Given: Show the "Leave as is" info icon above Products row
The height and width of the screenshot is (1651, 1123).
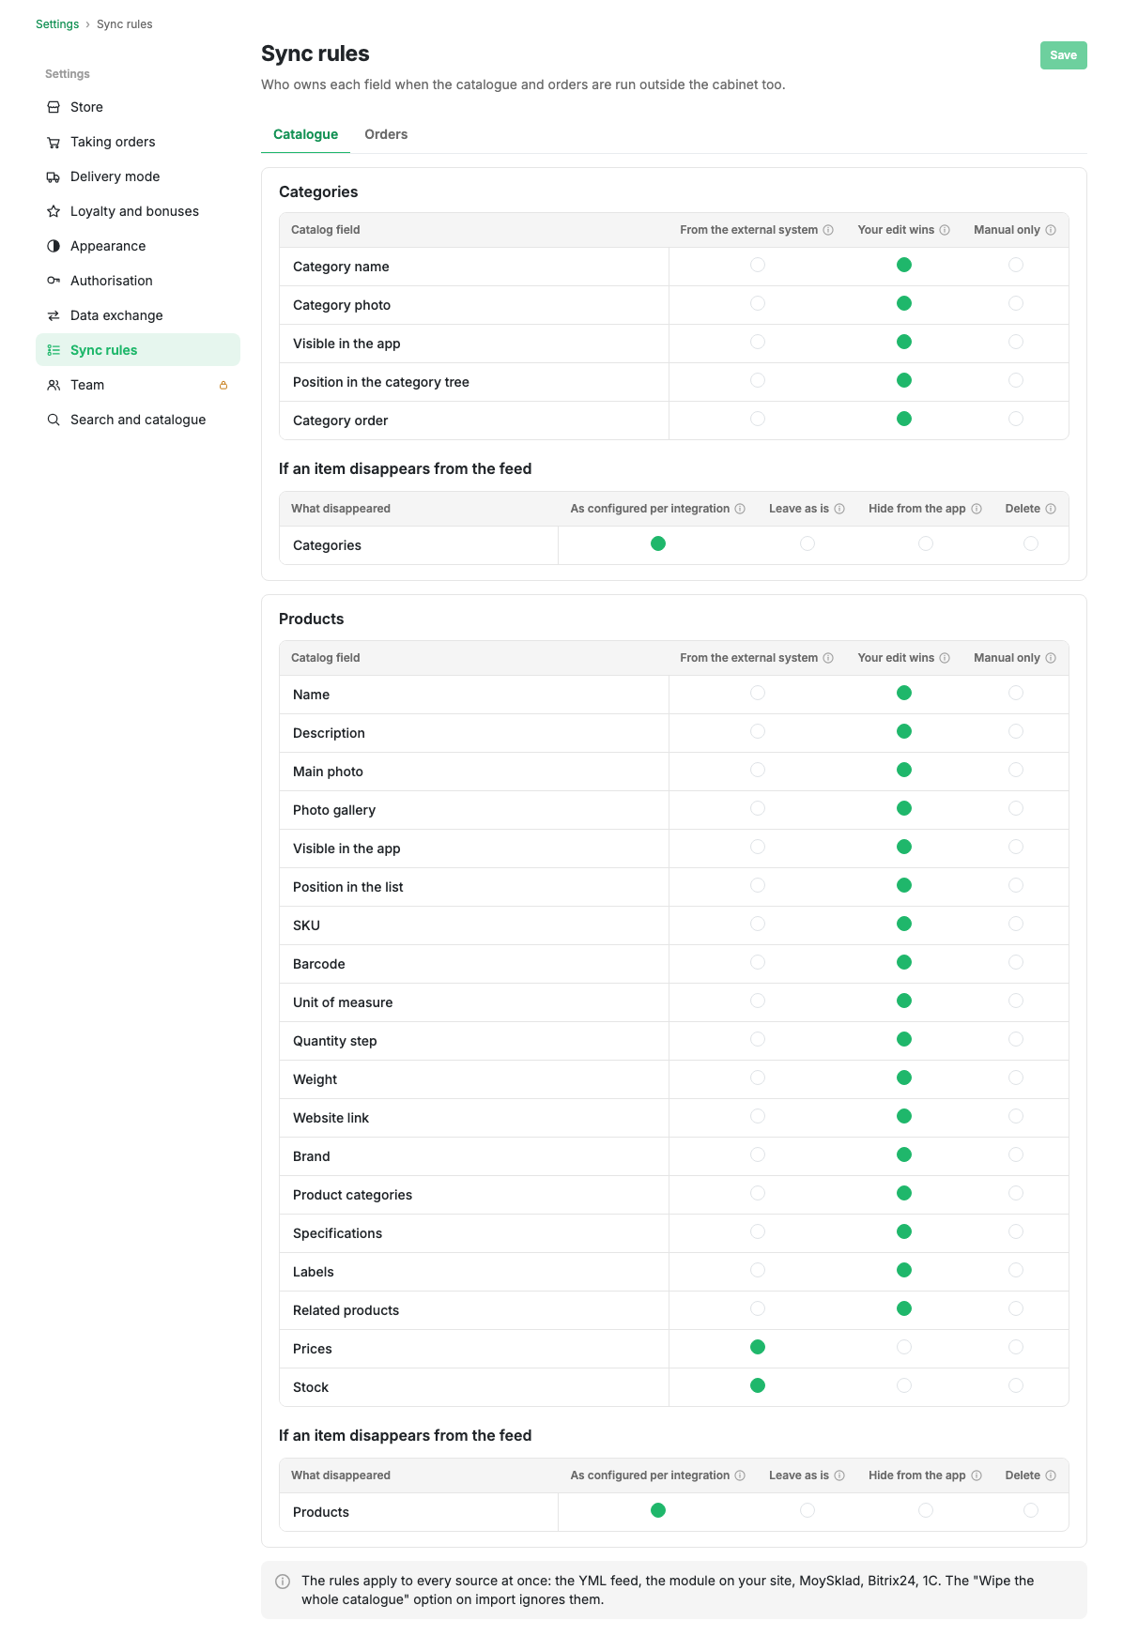Looking at the screenshot, I should point(839,1475).
